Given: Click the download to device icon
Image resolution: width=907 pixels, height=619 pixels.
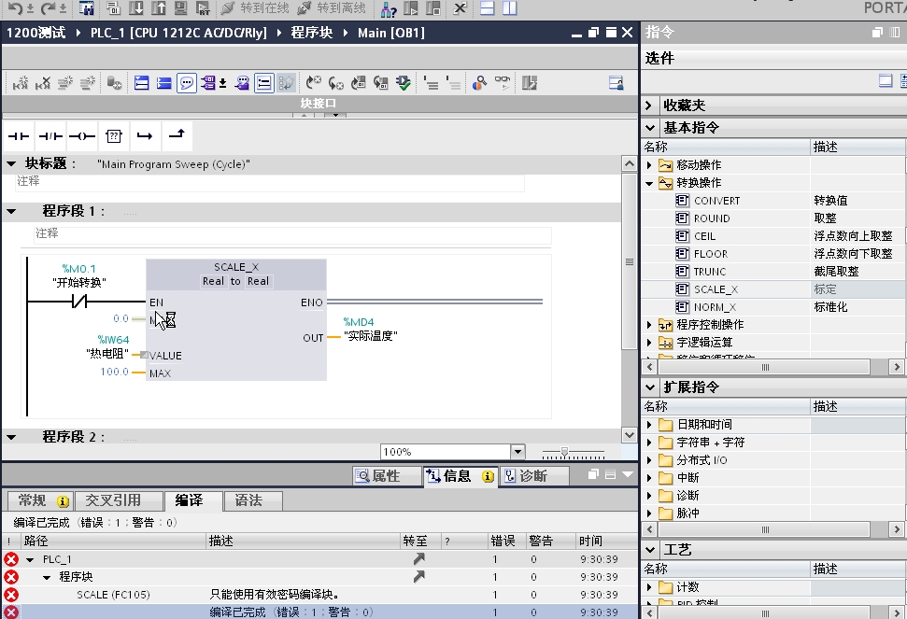Looking at the screenshot, I should pos(136,8).
